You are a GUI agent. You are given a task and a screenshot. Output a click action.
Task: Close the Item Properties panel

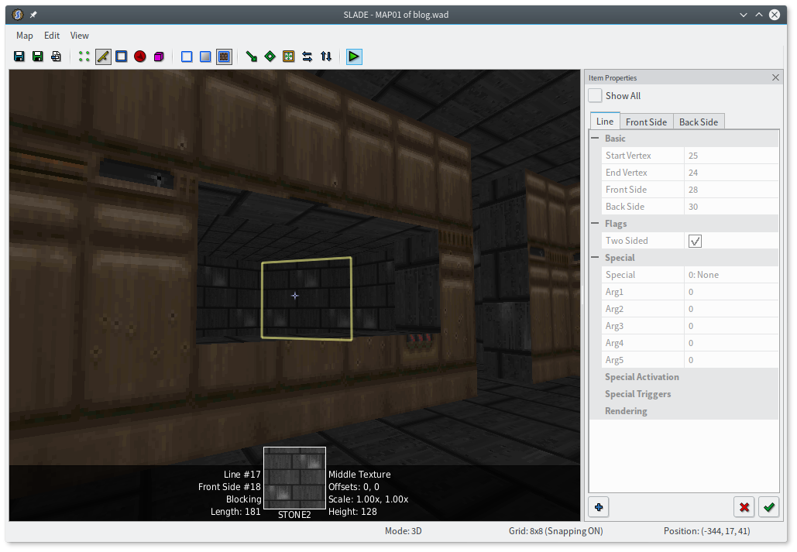(x=775, y=77)
